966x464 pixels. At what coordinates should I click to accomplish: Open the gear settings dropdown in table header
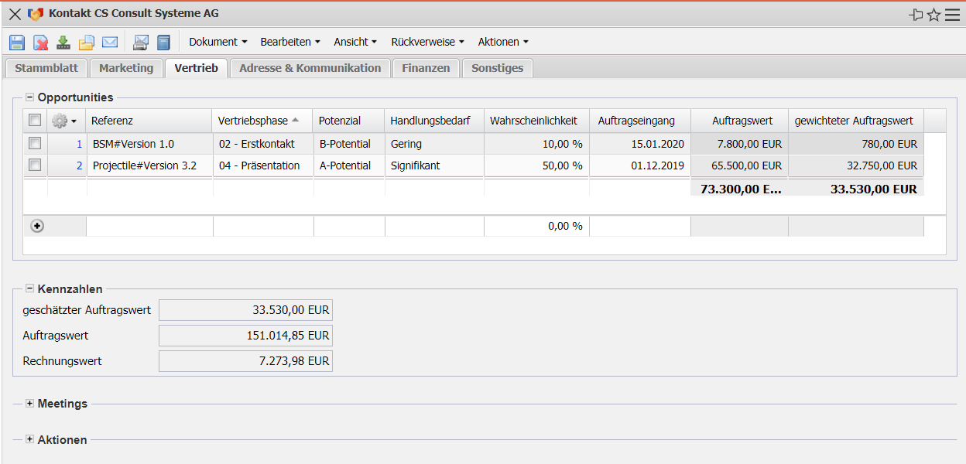[63, 121]
